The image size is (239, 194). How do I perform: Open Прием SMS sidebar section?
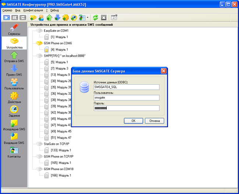click(14, 70)
